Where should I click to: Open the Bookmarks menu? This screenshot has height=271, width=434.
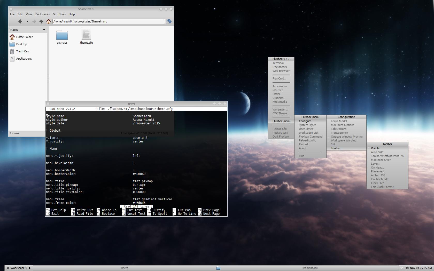tap(42, 14)
